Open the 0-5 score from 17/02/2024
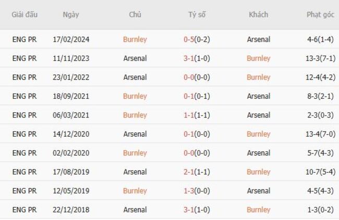Image resolution: width=339 pixels, height=220 pixels. (189, 40)
